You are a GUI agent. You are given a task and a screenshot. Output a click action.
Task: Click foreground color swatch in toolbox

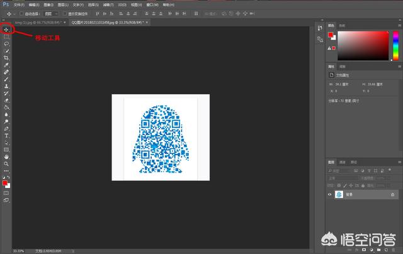point(4,183)
